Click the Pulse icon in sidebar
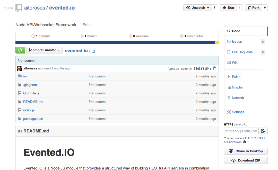The width and height of the screenshot is (278, 170). point(229,77)
